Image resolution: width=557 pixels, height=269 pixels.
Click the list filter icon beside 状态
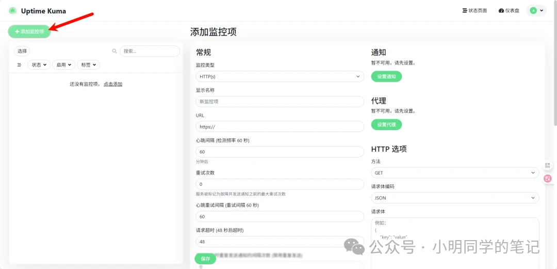tap(19, 65)
